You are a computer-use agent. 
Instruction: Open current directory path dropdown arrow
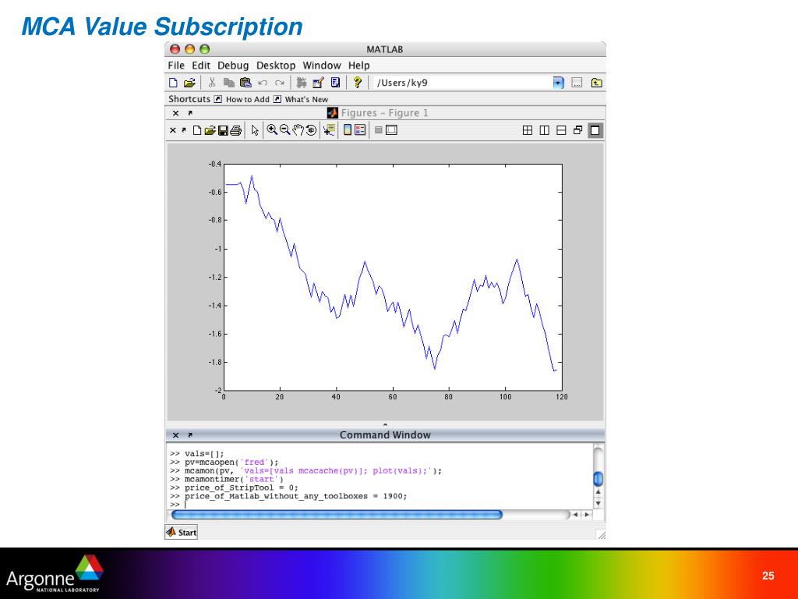558,83
